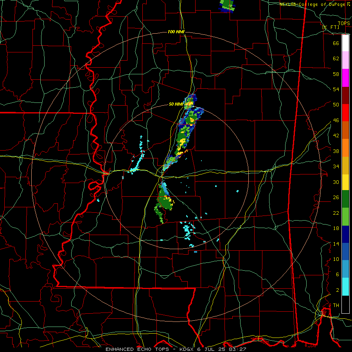Click the TH threshold legend label
This screenshot has width=352, height=352.
(x=336, y=305)
